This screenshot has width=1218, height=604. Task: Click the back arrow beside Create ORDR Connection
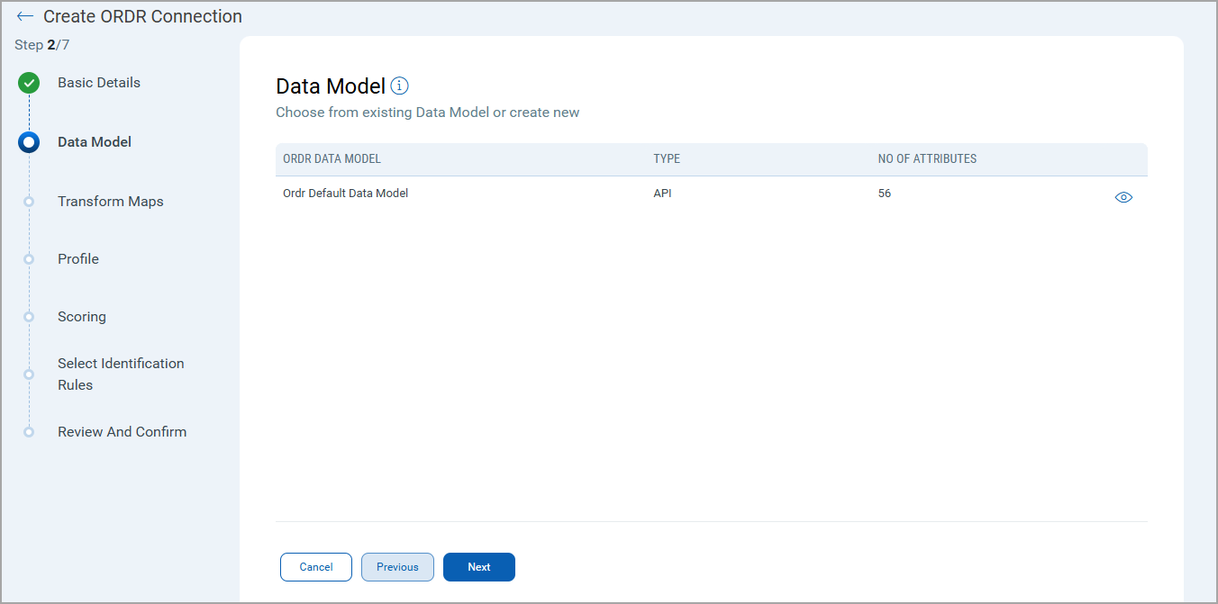coord(25,17)
